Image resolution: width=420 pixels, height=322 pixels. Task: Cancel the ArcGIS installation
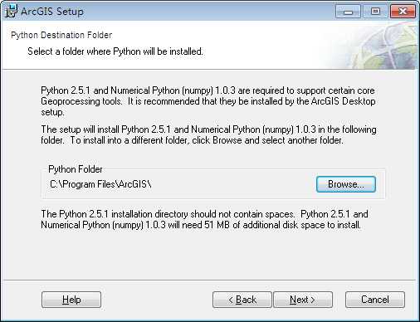(375, 300)
